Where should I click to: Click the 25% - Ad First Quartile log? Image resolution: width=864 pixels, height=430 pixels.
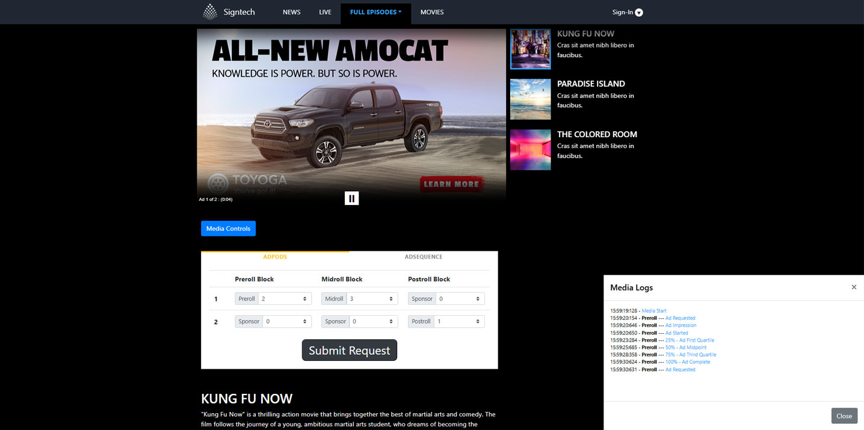pyautogui.click(x=690, y=340)
